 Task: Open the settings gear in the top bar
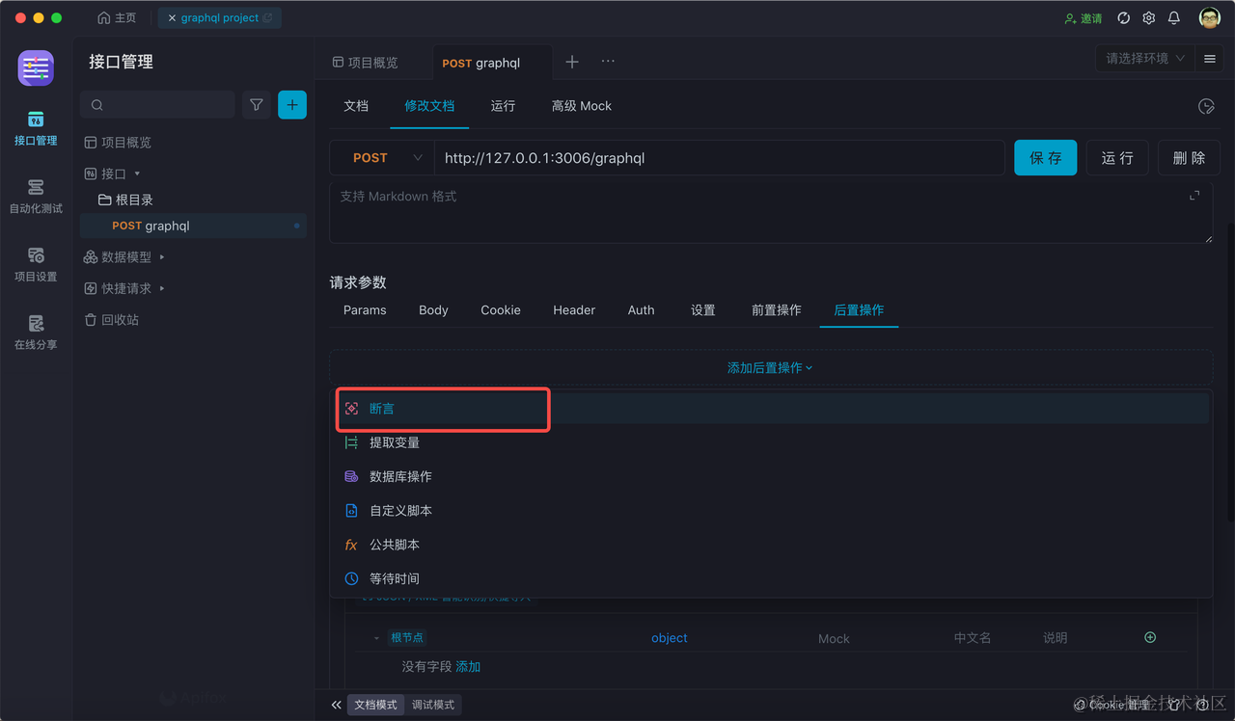(1148, 17)
